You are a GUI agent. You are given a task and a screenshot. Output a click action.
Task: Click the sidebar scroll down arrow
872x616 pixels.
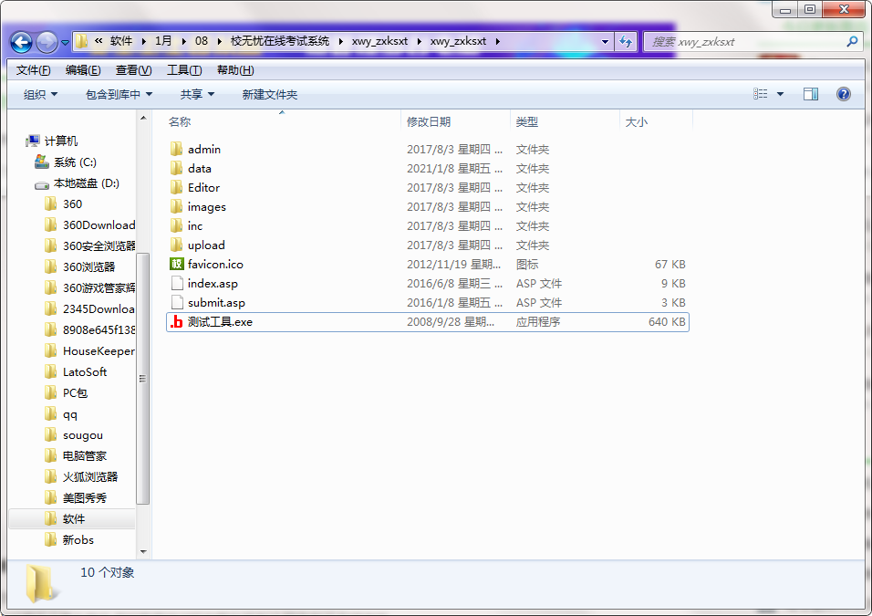click(x=143, y=551)
